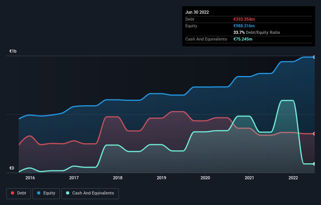Click the teal Cash end-point marker
Image resolution: width=321 pixels, height=205 pixels.
click(x=314, y=164)
